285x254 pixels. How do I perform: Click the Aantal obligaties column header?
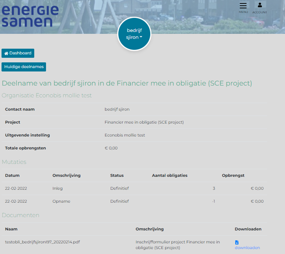[x=170, y=175]
